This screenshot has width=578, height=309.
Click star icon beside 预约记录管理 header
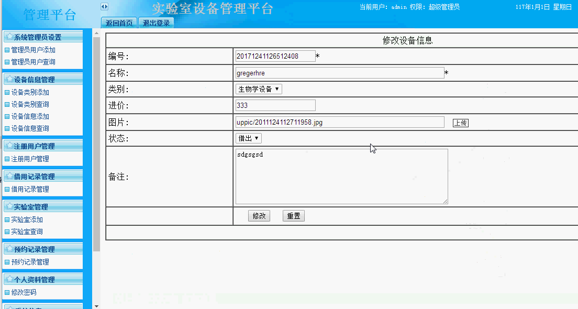[x=9, y=249]
